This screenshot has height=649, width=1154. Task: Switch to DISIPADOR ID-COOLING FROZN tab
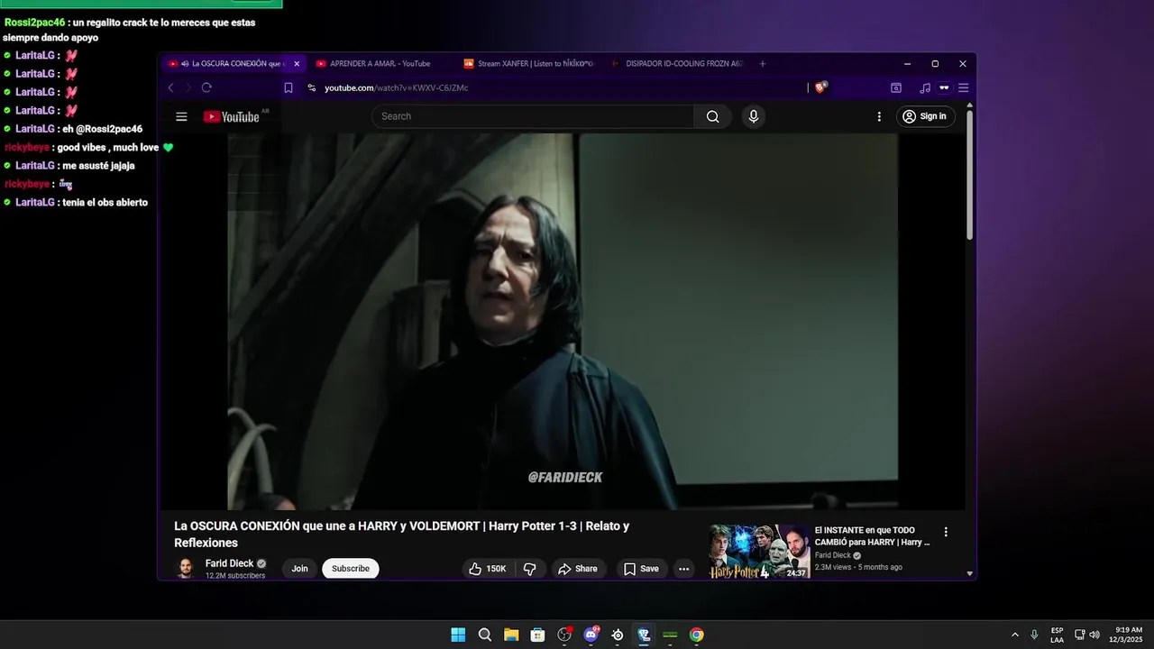point(678,64)
